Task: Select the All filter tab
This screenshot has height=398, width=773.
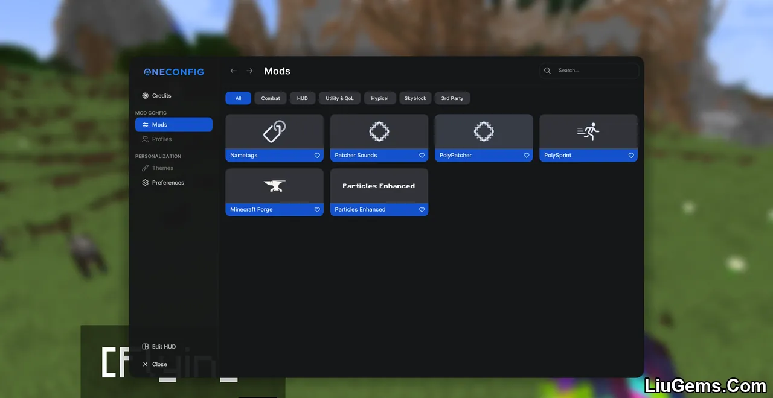Action: pos(239,98)
